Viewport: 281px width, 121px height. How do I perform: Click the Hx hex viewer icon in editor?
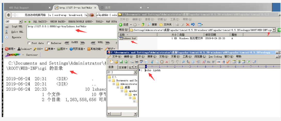[208, 62]
